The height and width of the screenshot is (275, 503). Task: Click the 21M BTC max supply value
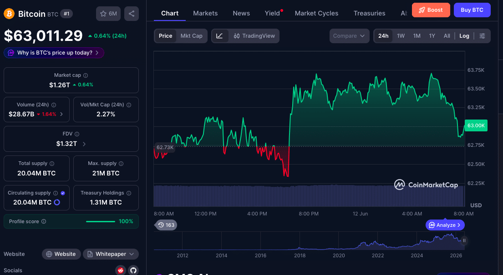pyautogui.click(x=106, y=173)
